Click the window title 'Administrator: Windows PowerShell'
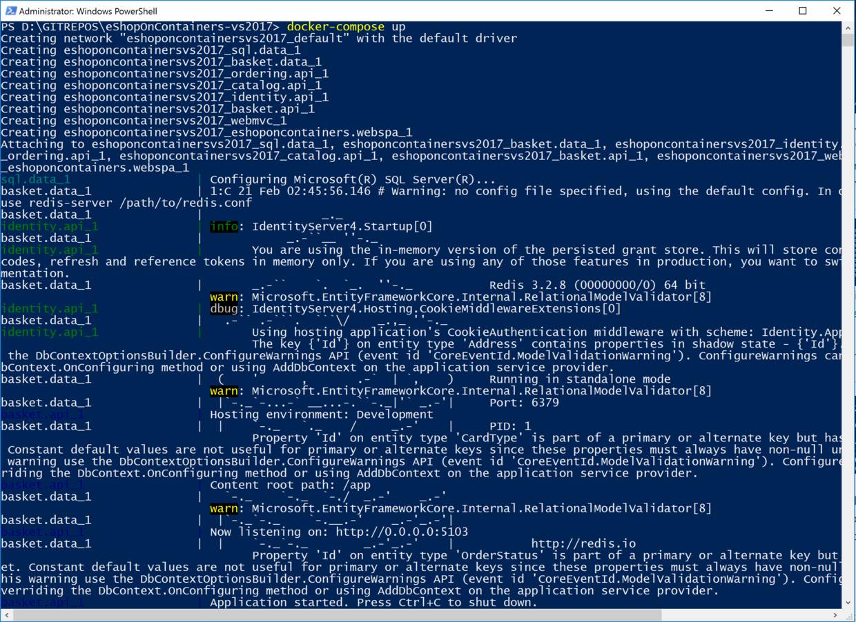This screenshot has width=856, height=622. pyautogui.click(x=88, y=11)
